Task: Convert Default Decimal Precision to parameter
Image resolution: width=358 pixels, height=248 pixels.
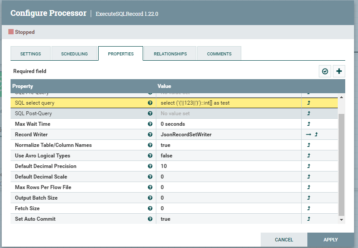Action: pos(309,166)
